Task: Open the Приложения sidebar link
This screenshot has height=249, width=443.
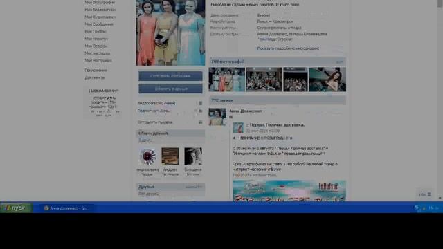Action: tap(96, 71)
